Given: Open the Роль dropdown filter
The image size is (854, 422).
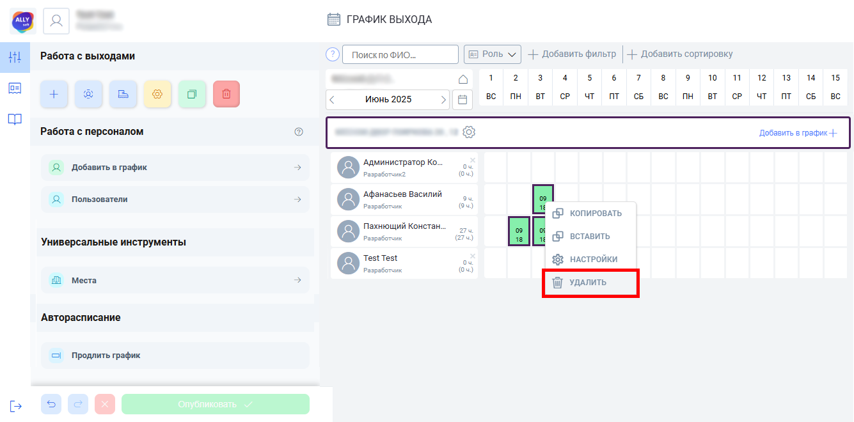Looking at the screenshot, I should pos(492,54).
